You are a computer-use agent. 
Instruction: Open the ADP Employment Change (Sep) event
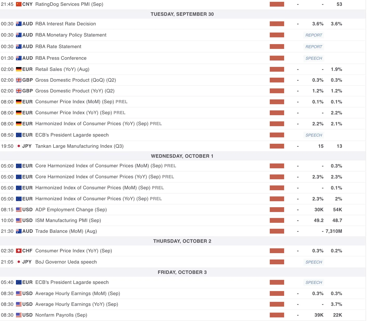click(71, 210)
